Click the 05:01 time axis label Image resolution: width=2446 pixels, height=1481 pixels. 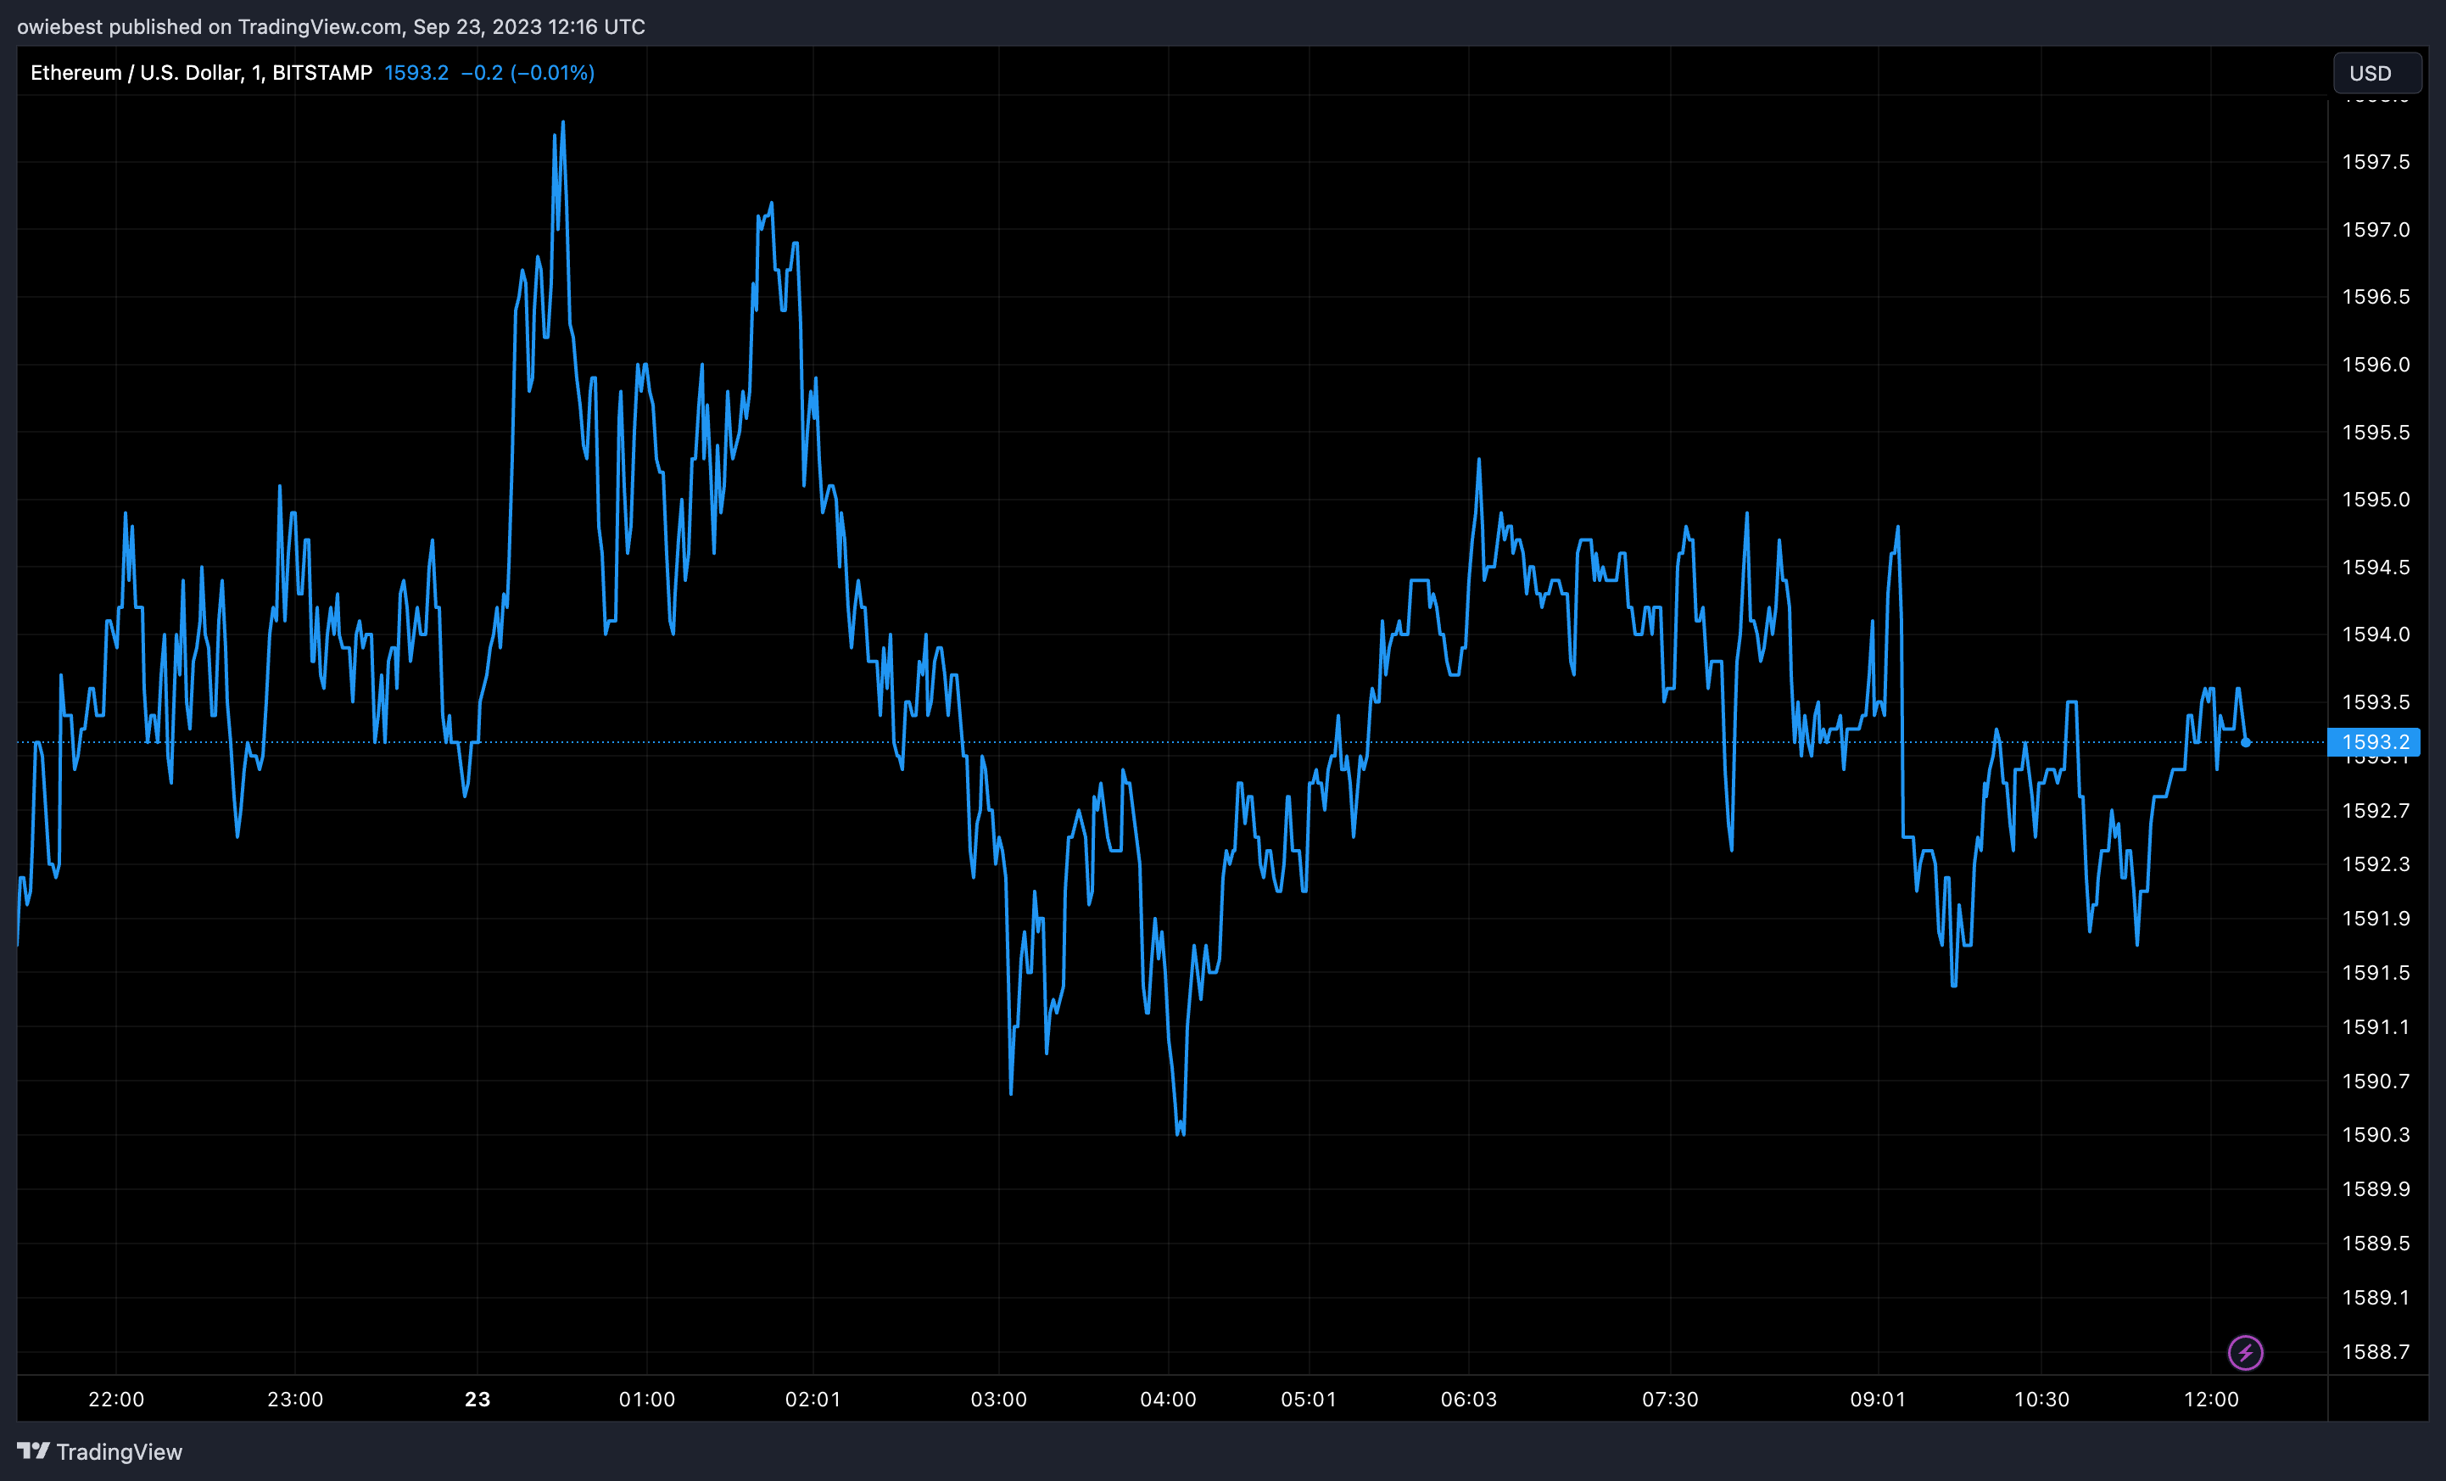coord(1309,1399)
